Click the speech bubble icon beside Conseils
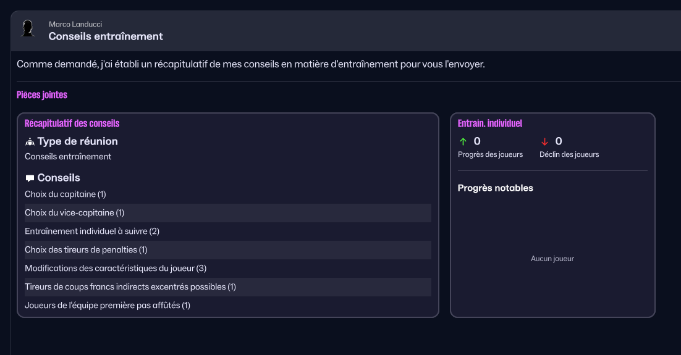The image size is (681, 355). [x=30, y=178]
